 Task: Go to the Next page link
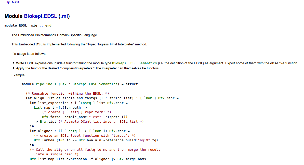tap(16, 2)
